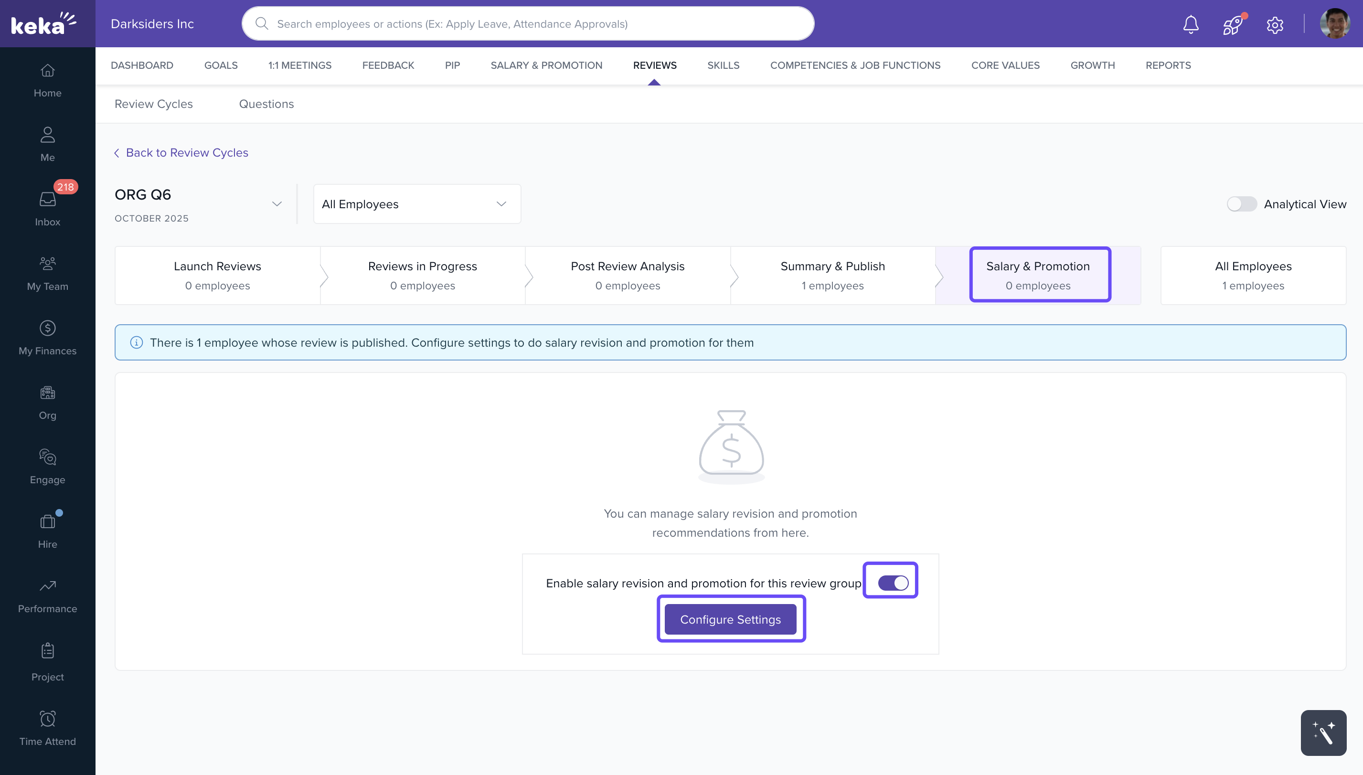The height and width of the screenshot is (775, 1363).
Task: Switch to the Questions tab
Action: pyautogui.click(x=266, y=104)
